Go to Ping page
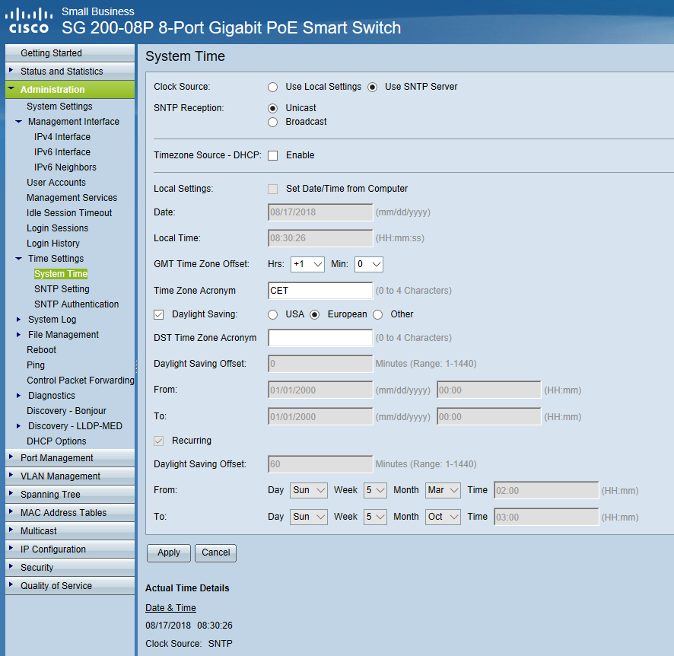Image resolution: width=674 pixels, height=656 pixels. [x=36, y=365]
